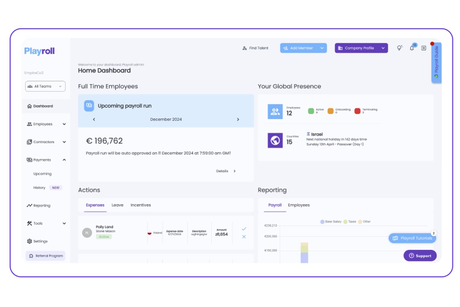The height and width of the screenshot is (307, 460).
Task: Click the logout icon in header
Action: point(424,48)
